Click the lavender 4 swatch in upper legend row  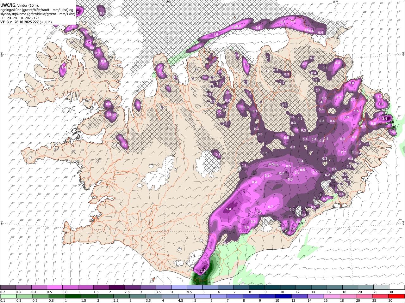(x=179, y=288)
